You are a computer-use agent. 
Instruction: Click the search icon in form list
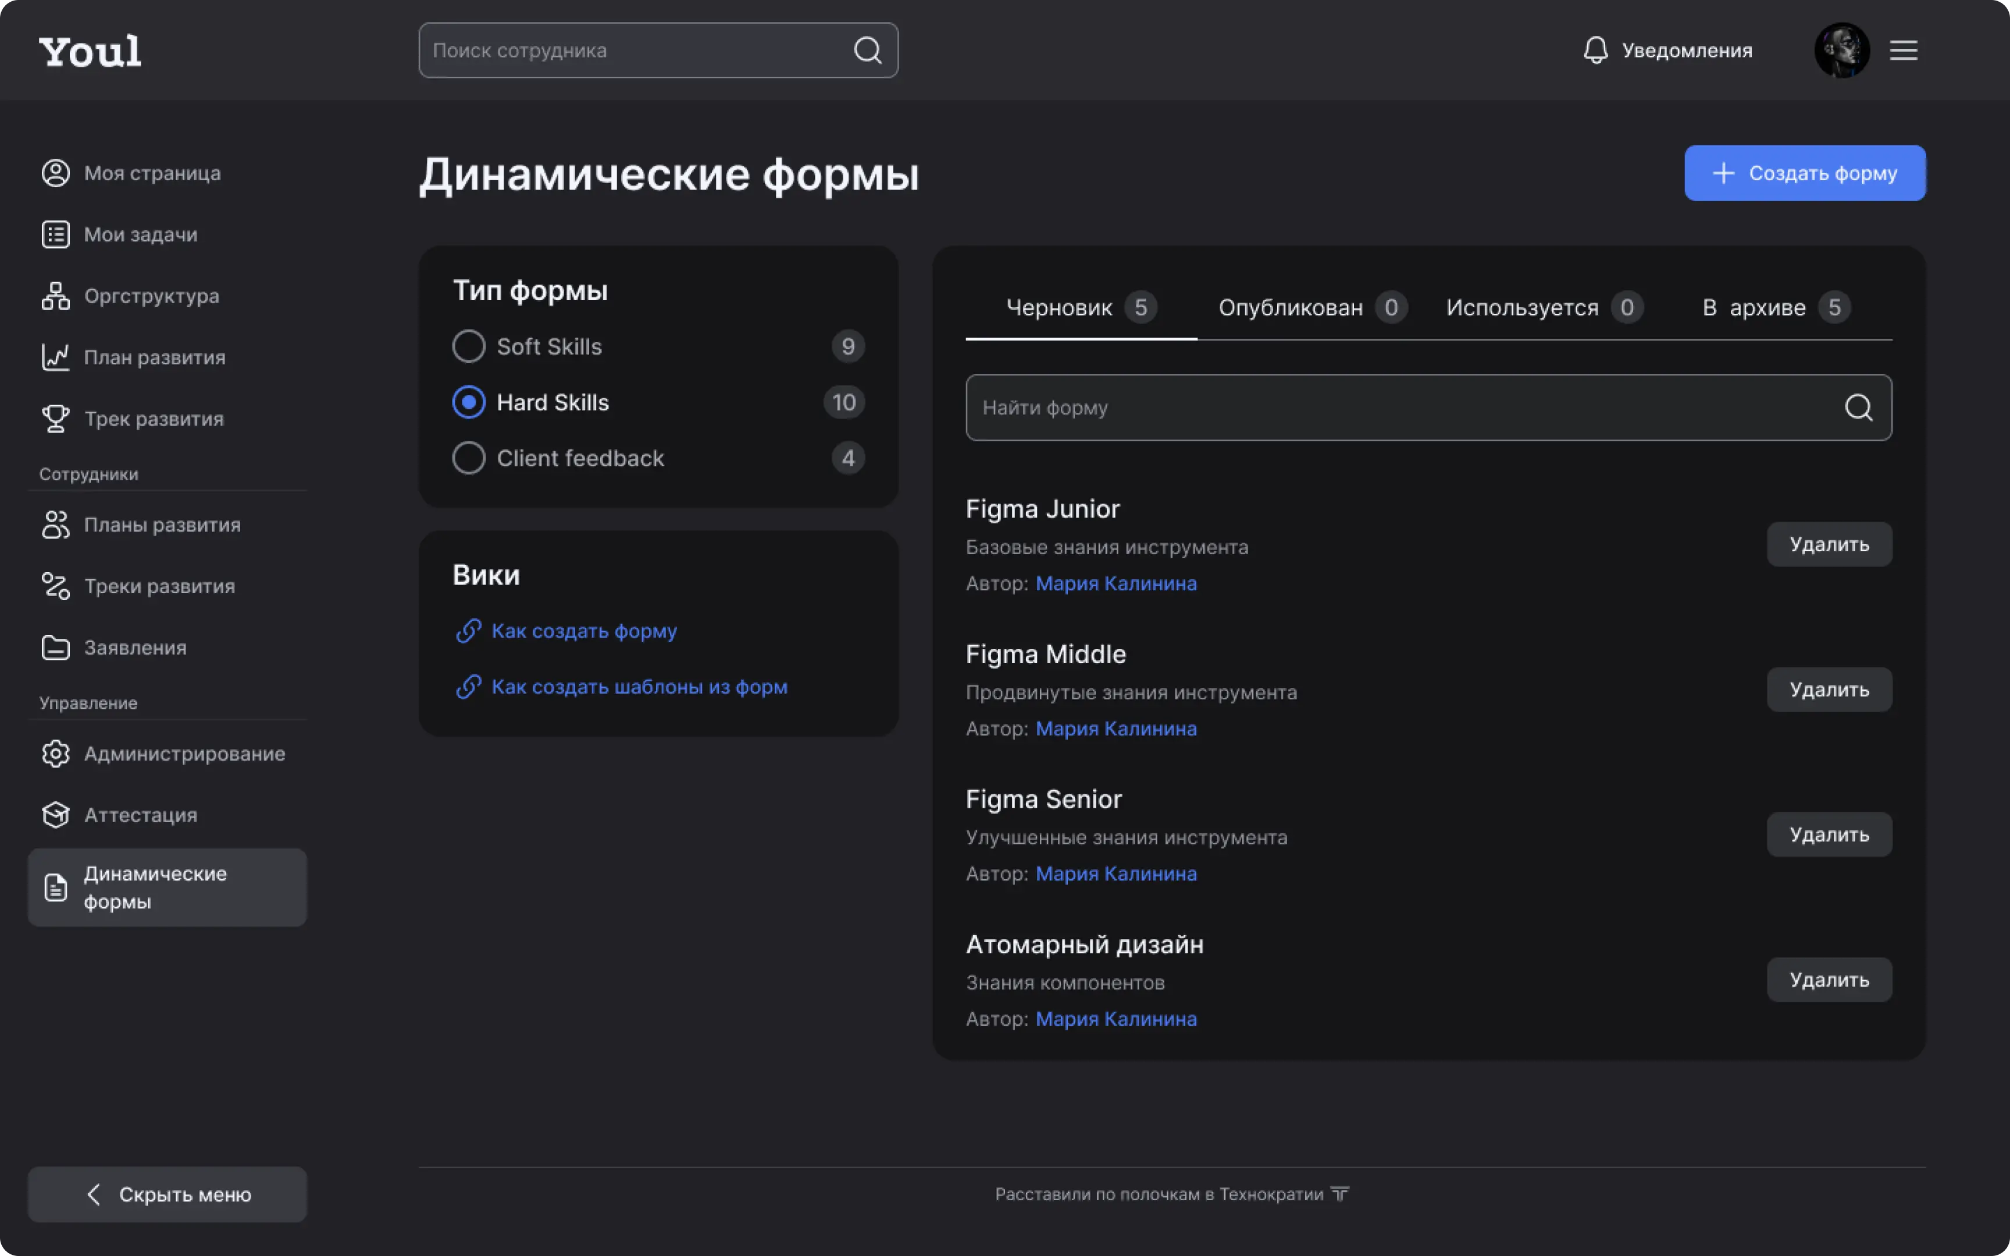tap(1858, 406)
